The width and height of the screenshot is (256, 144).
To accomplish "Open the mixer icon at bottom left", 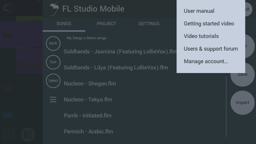I will [9, 135].
